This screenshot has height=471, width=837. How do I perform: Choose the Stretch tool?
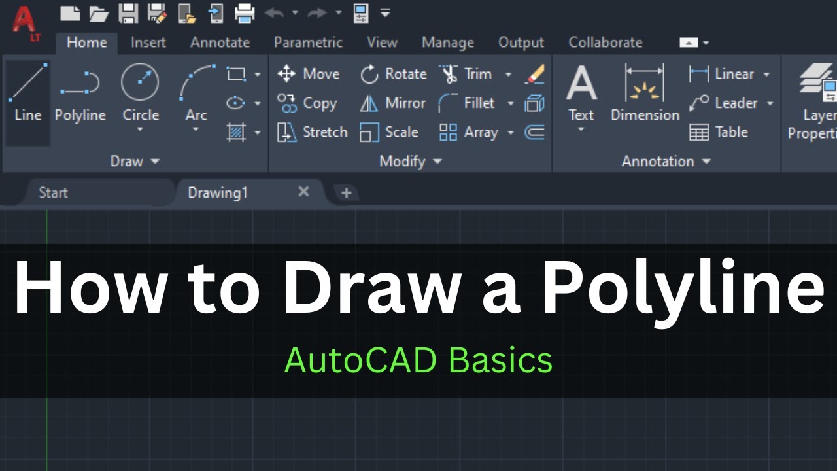tap(312, 132)
